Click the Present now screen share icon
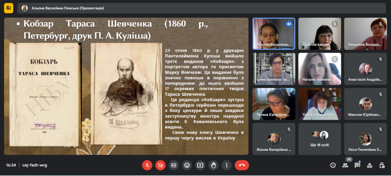 pyautogui.click(x=200, y=165)
